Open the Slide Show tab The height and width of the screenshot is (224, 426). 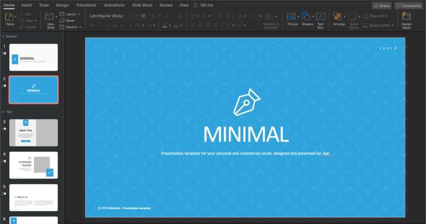point(142,5)
